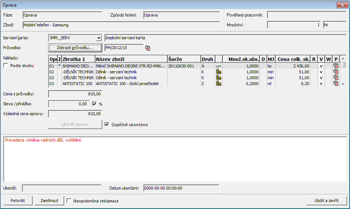Screen dimensions: 350x209
Task: Click the Fáze field showing Oprava
Action: [62, 15]
